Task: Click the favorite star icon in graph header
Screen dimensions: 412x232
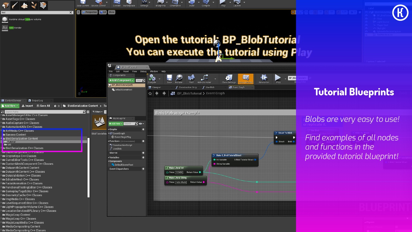Action: pos(150,93)
